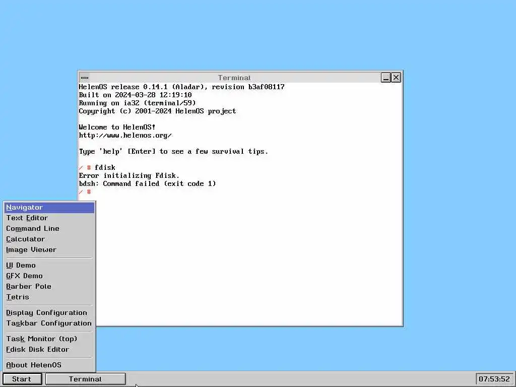Click the "Type 'help' [Enter]" survival tips line
Viewport: 516px width, 387px height.
(173, 151)
